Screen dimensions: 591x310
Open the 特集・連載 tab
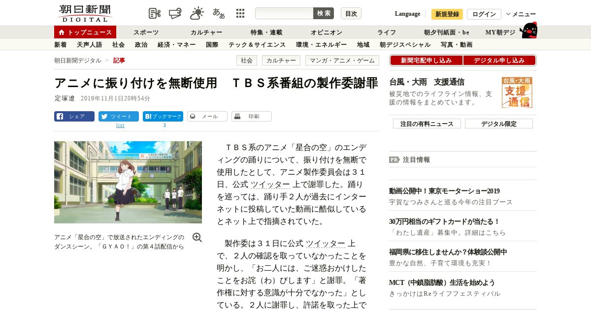[x=266, y=32]
